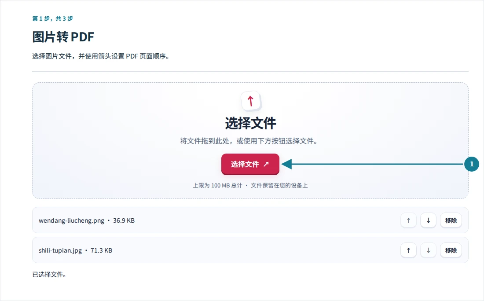Click the 选择图片文件，并使用箭头设置 PDF 页面顺序 description
Screen dimensions: 484x301
101,56
